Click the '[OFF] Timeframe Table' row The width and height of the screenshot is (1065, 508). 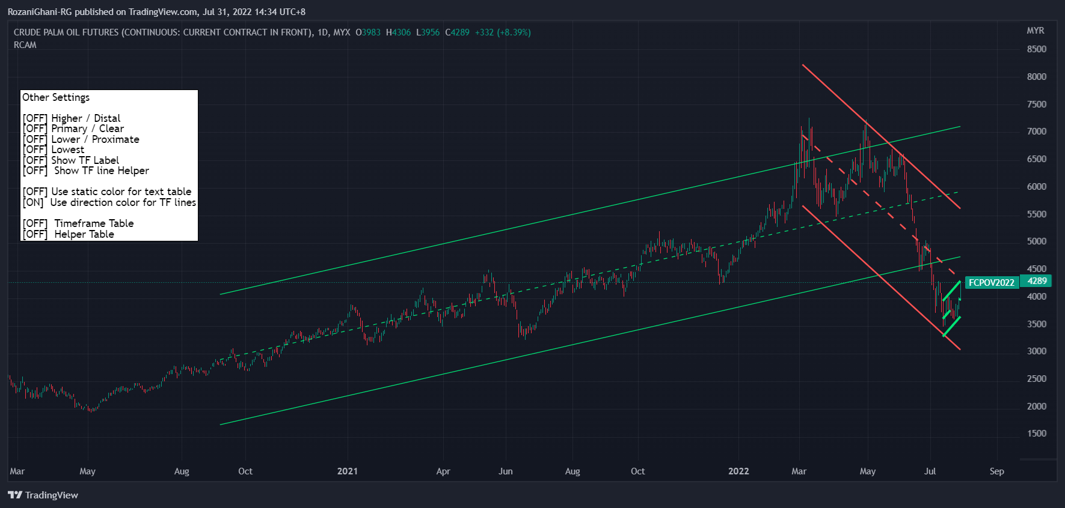coord(78,223)
